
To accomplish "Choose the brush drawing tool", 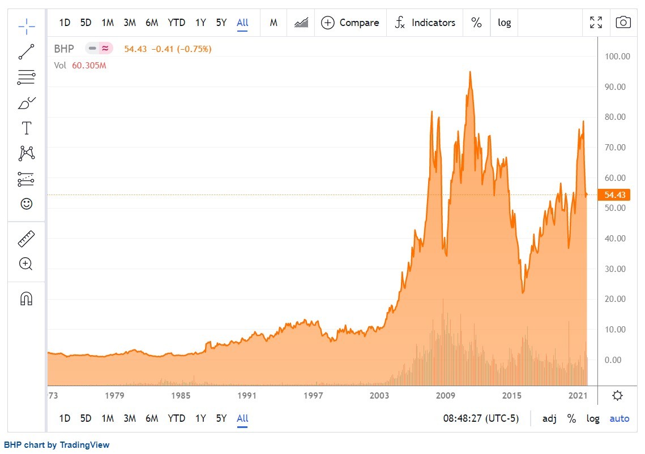I will 26,103.
